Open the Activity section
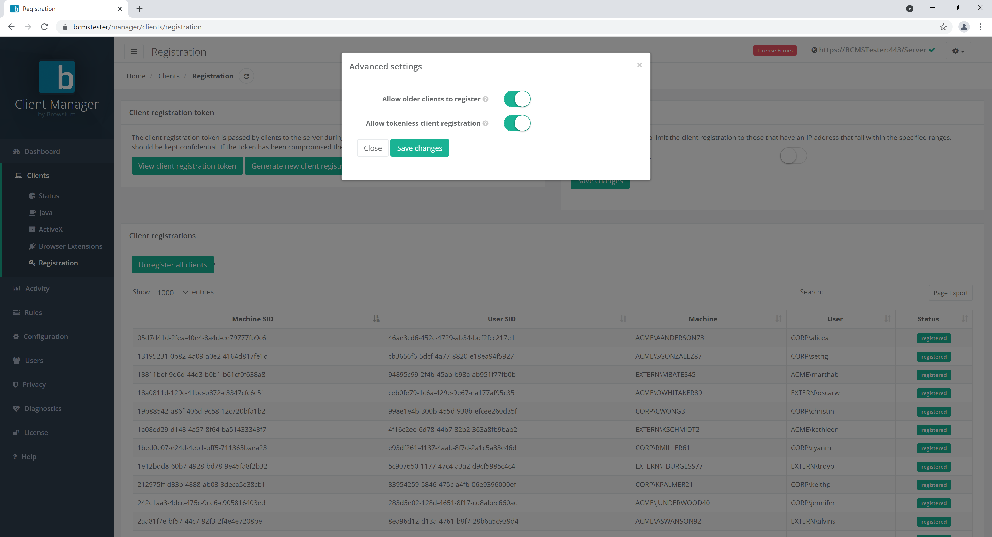The width and height of the screenshot is (992, 537). click(37, 288)
